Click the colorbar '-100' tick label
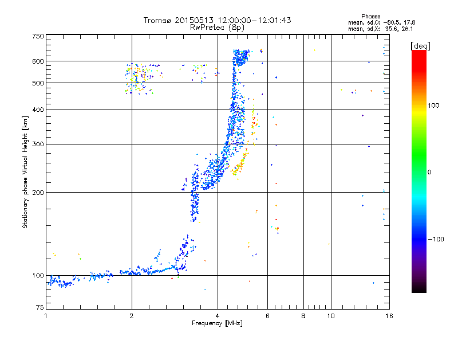This screenshot has width=458, height=344. coord(436,239)
